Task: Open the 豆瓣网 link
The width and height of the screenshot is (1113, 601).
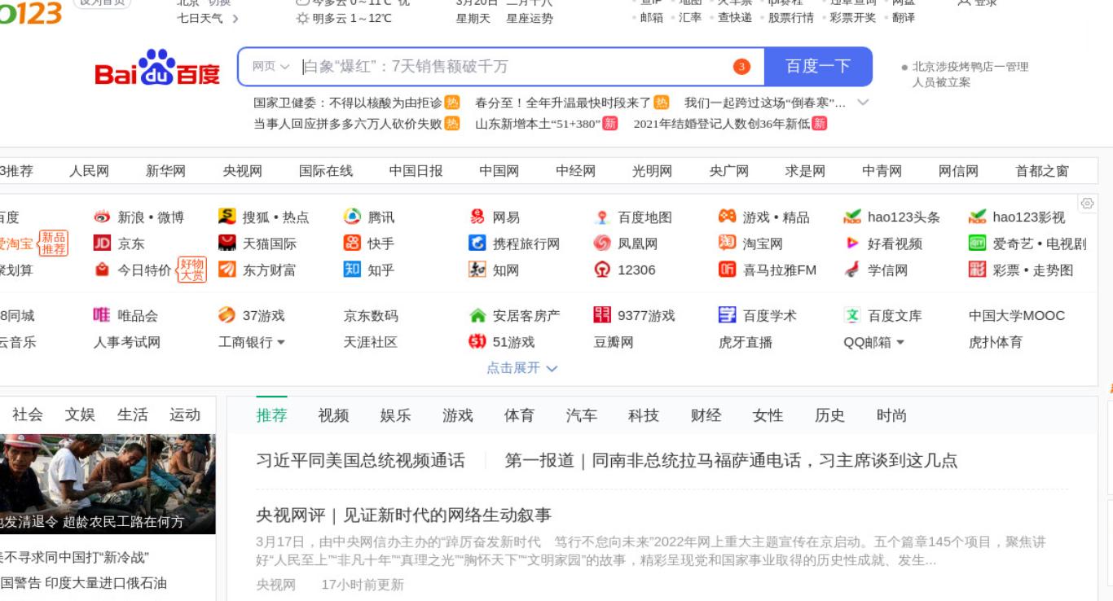Action: (614, 343)
